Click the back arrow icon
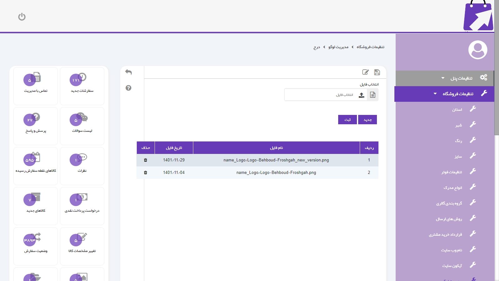This screenshot has height=281, width=499. 128,72
